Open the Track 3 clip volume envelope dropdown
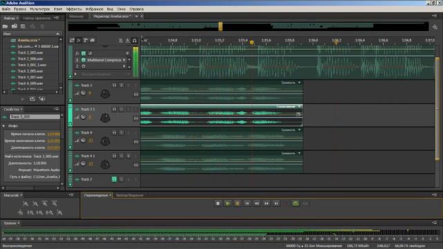Screen dimensions: 443x249 point(300,83)
